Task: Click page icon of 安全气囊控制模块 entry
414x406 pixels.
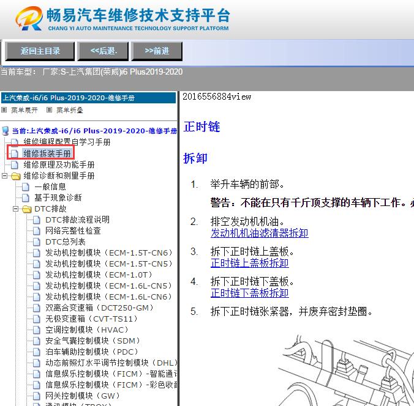Action: (x=37, y=341)
